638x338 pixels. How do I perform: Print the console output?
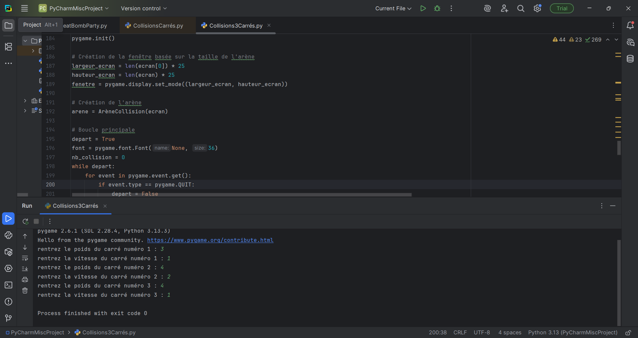pyautogui.click(x=25, y=280)
